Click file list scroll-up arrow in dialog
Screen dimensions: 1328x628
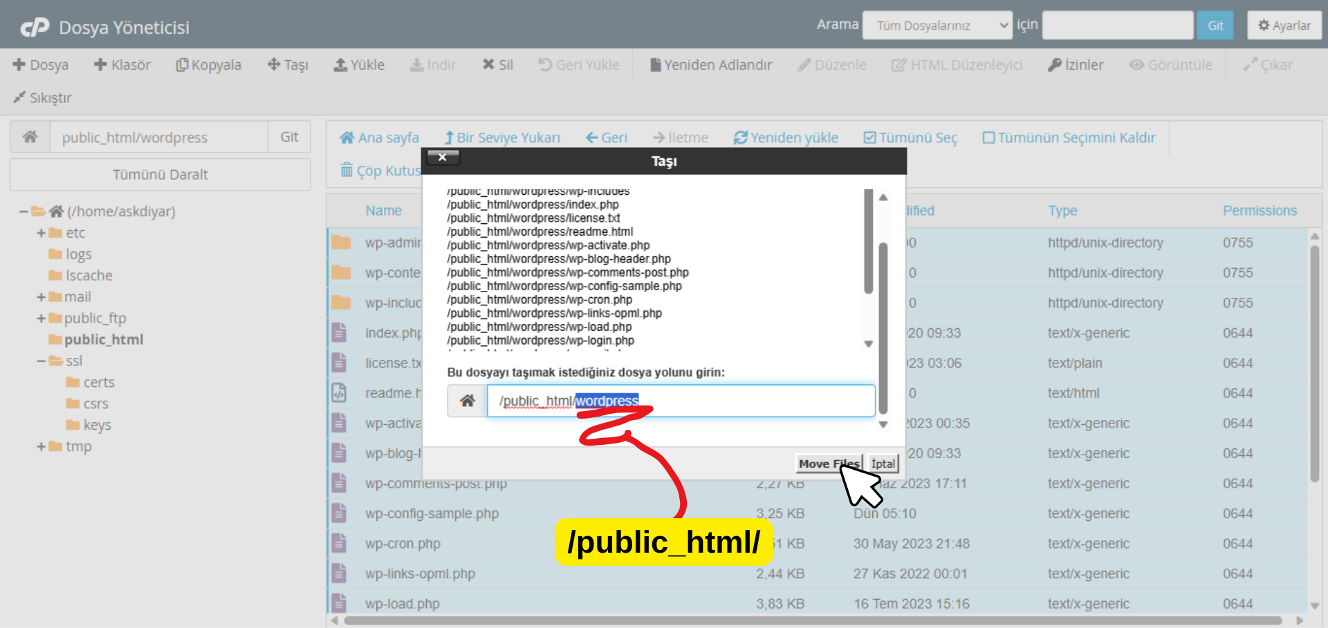[x=883, y=198]
